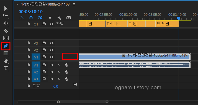Select the Slip tool
This screenshot has height=105, width=198.
[x=6, y=38]
